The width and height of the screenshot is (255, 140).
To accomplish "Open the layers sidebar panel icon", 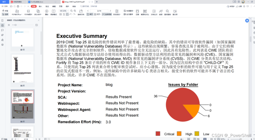I will [2, 45].
